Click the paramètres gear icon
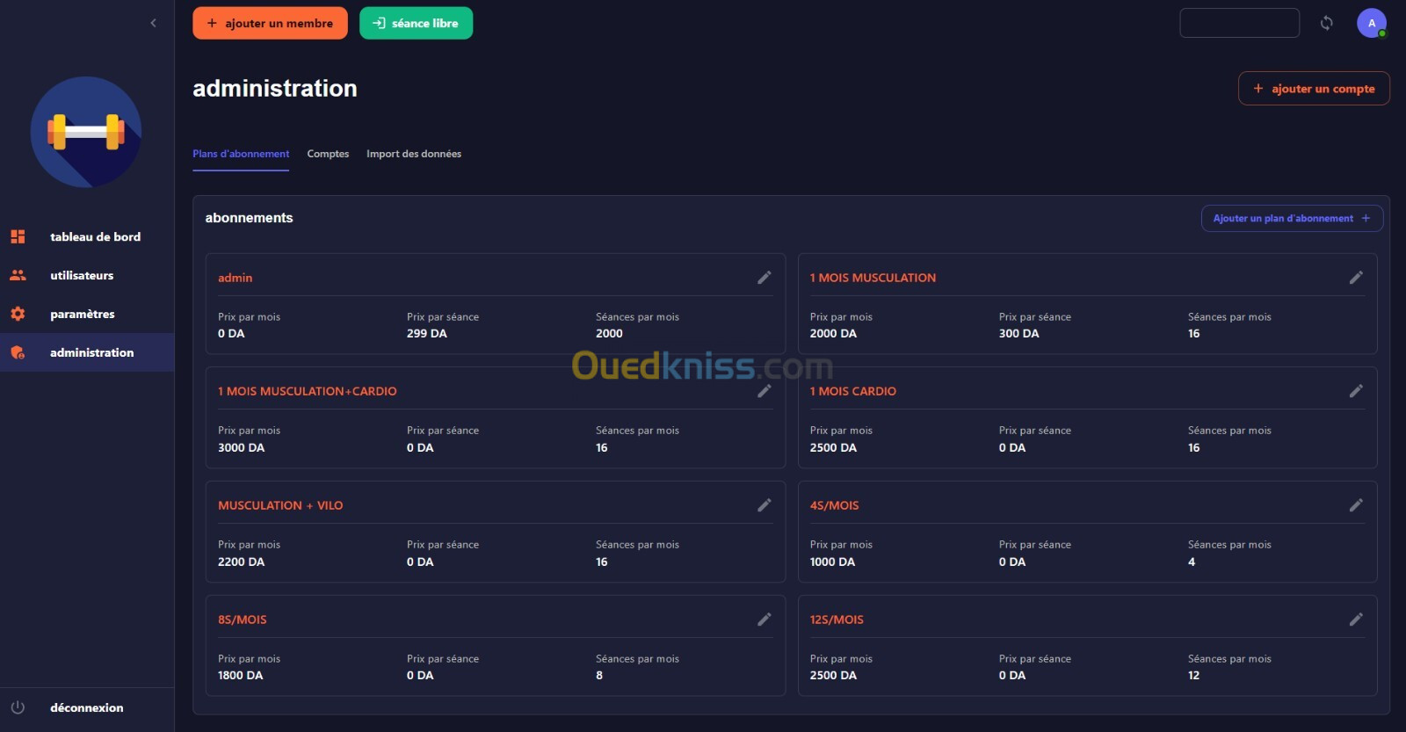This screenshot has height=732, width=1406. coord(18,314)
